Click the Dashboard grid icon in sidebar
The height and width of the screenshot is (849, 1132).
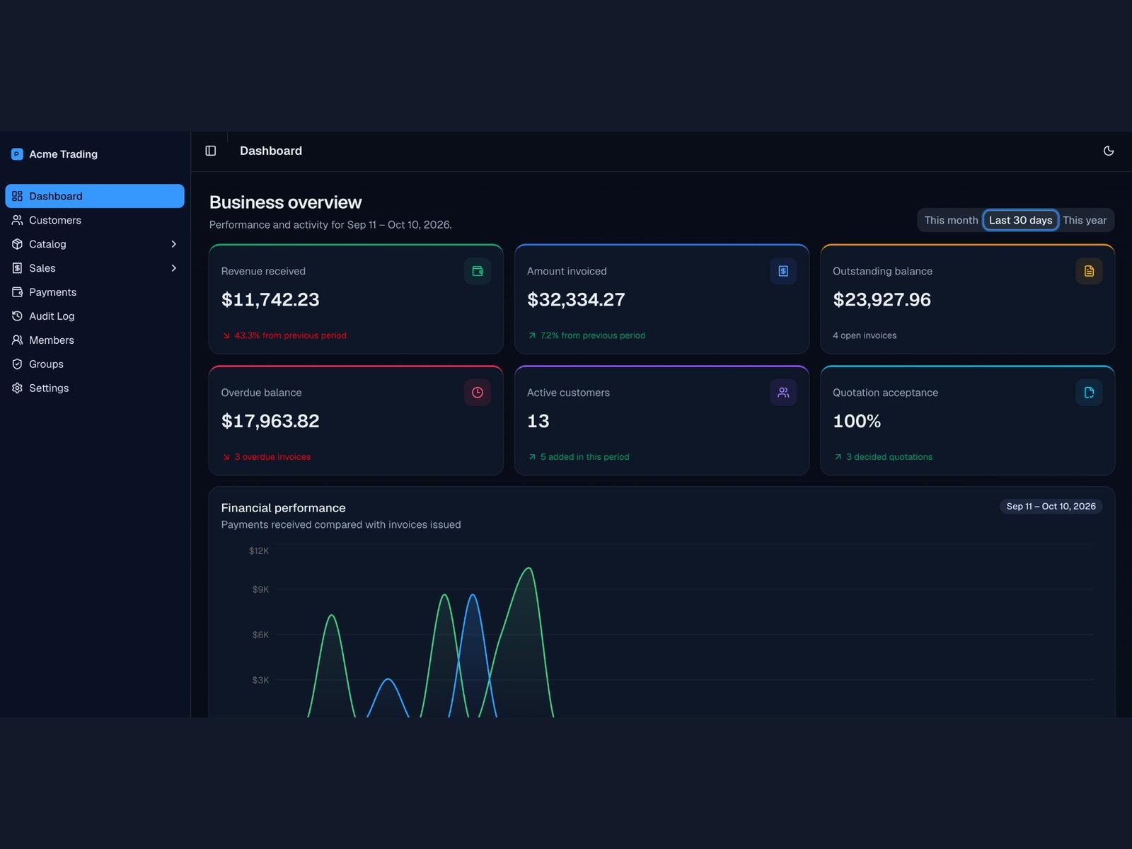[18, 196]
